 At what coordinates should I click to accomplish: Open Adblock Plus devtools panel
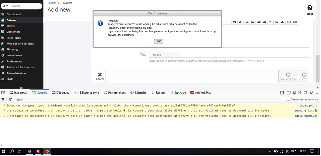tap(201, 93)
